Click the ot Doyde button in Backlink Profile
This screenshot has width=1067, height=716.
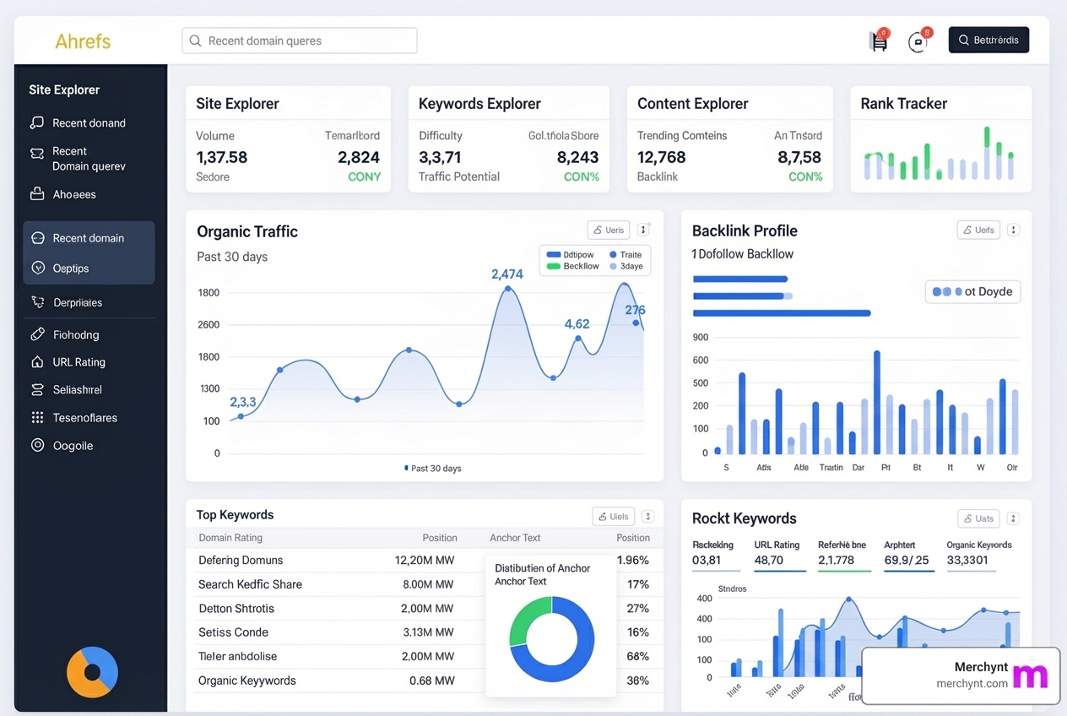click(972, 291)
